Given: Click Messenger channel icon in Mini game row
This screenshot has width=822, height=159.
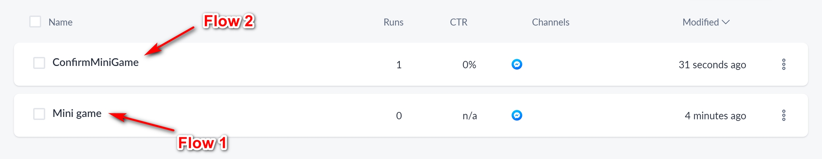Looking at the screenshot, I should 517,115.
